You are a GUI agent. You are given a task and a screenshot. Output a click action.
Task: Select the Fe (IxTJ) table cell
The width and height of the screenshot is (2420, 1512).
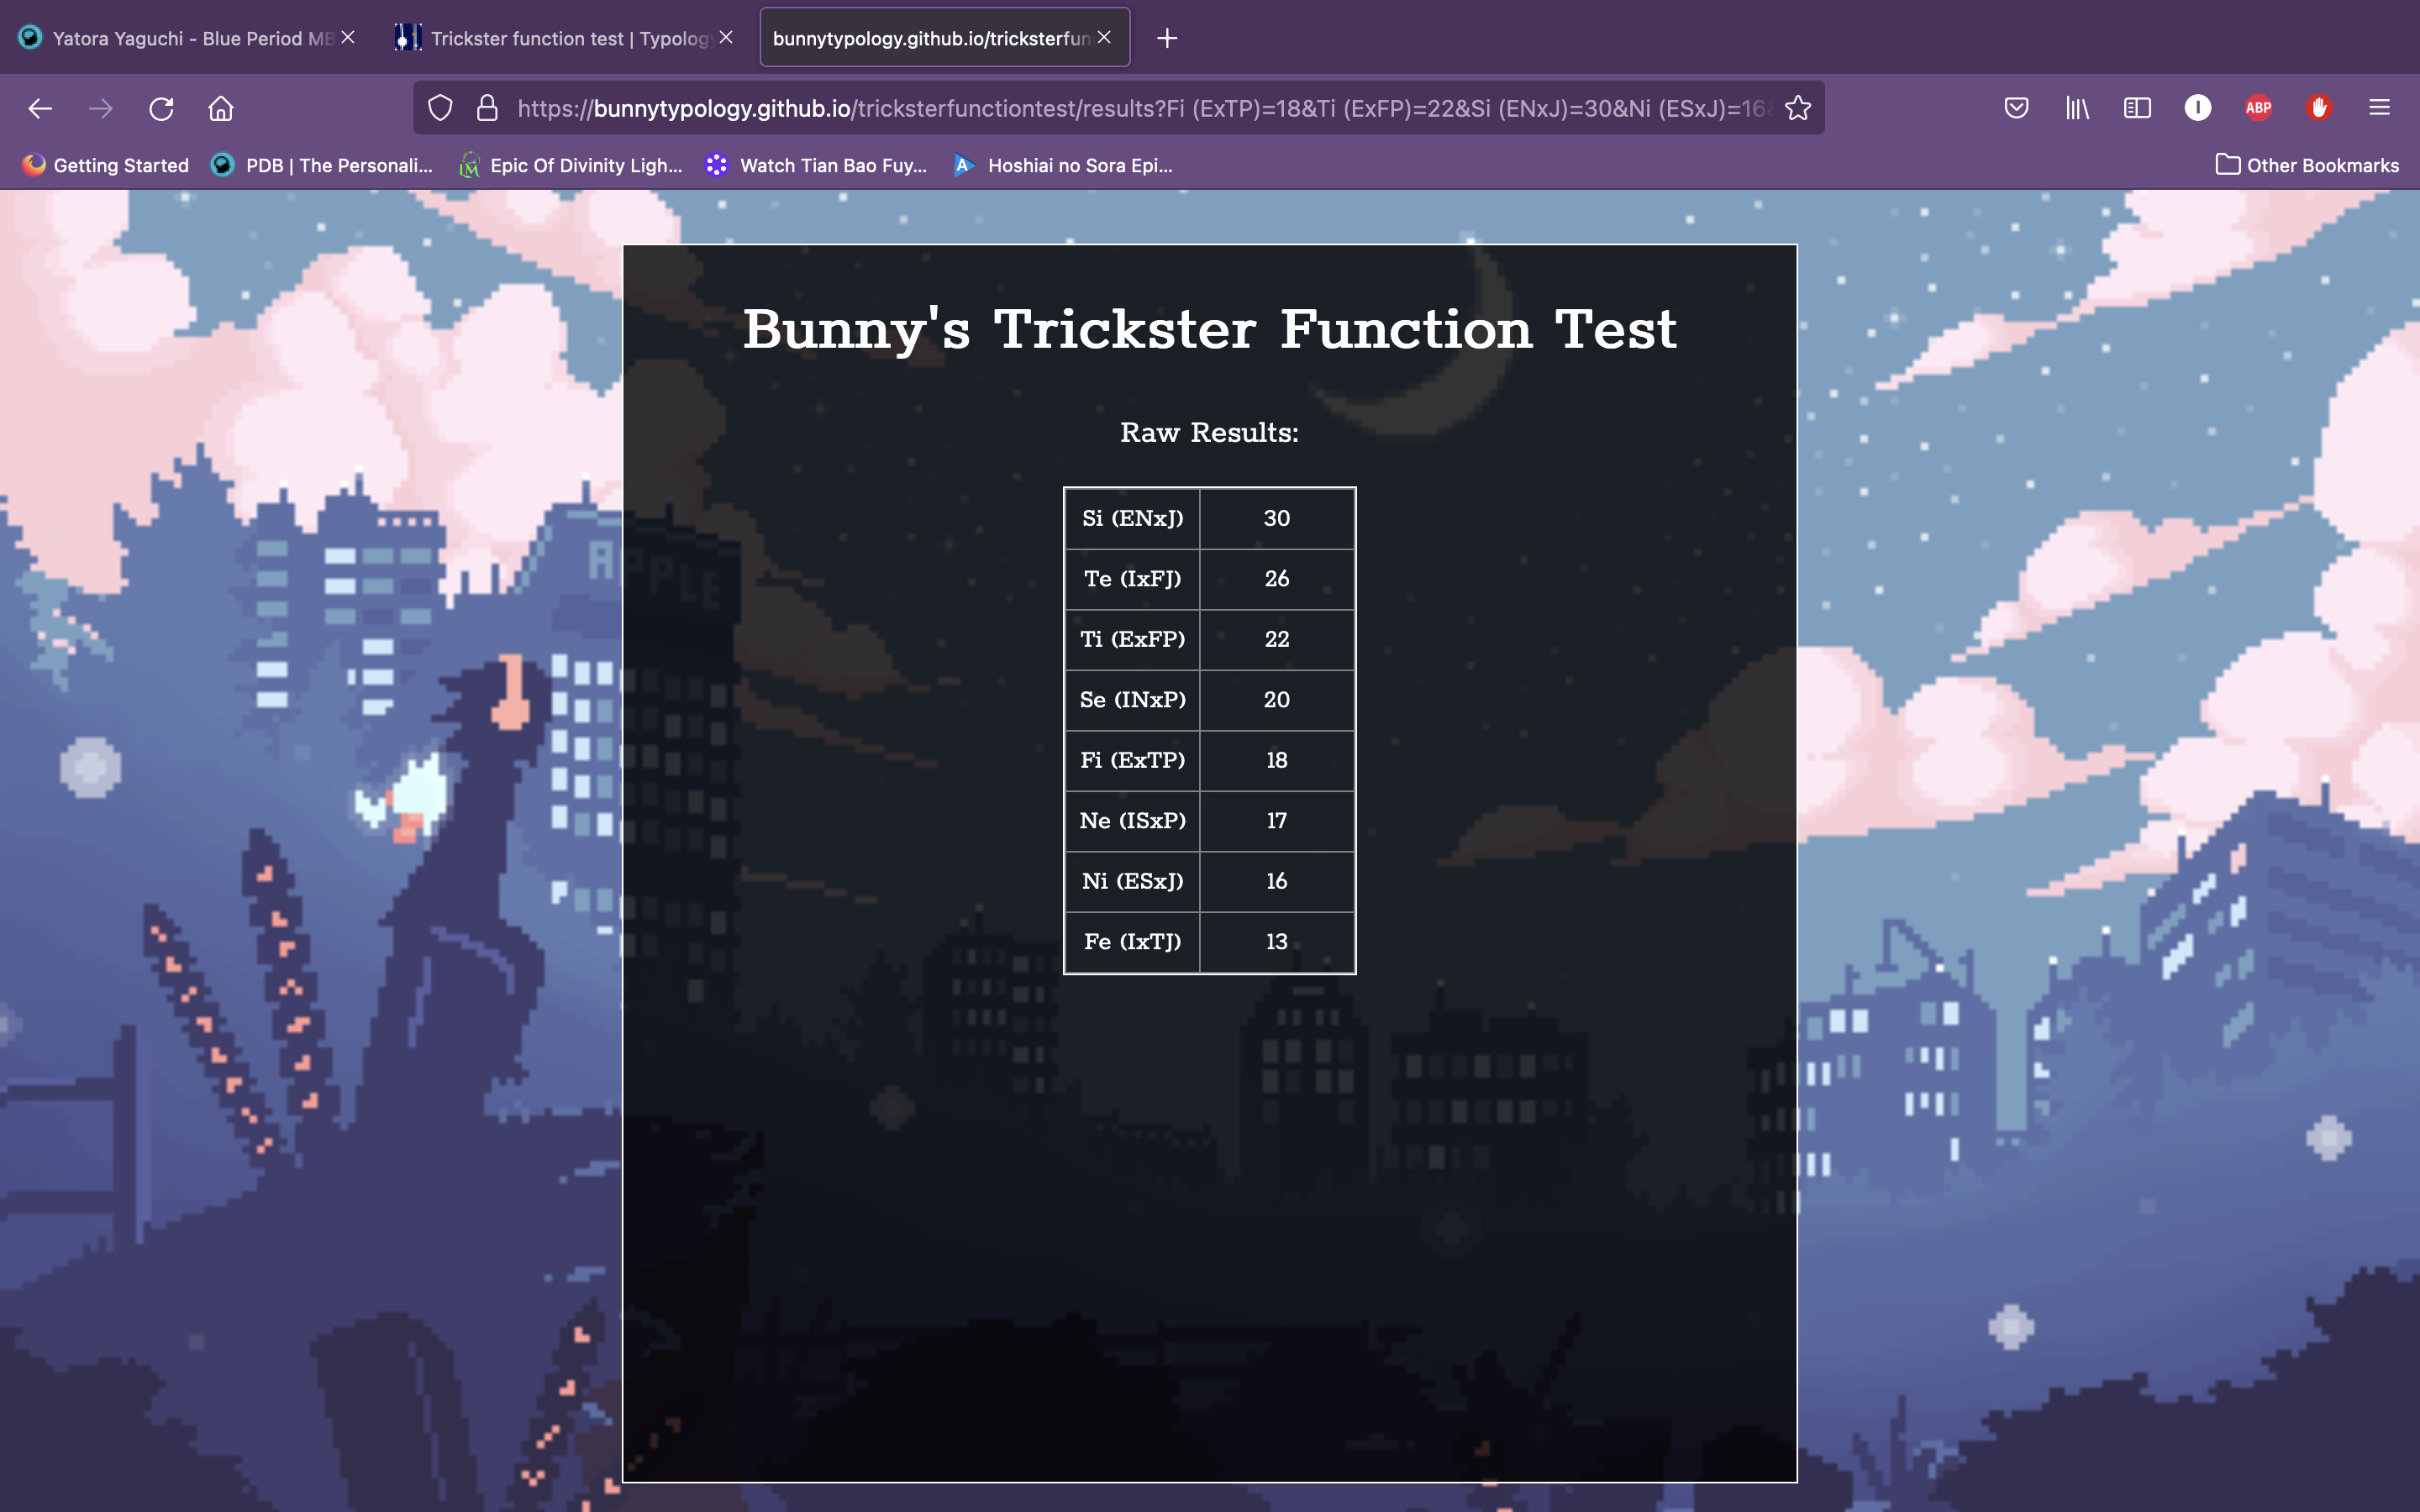[x=1133, y=942]
